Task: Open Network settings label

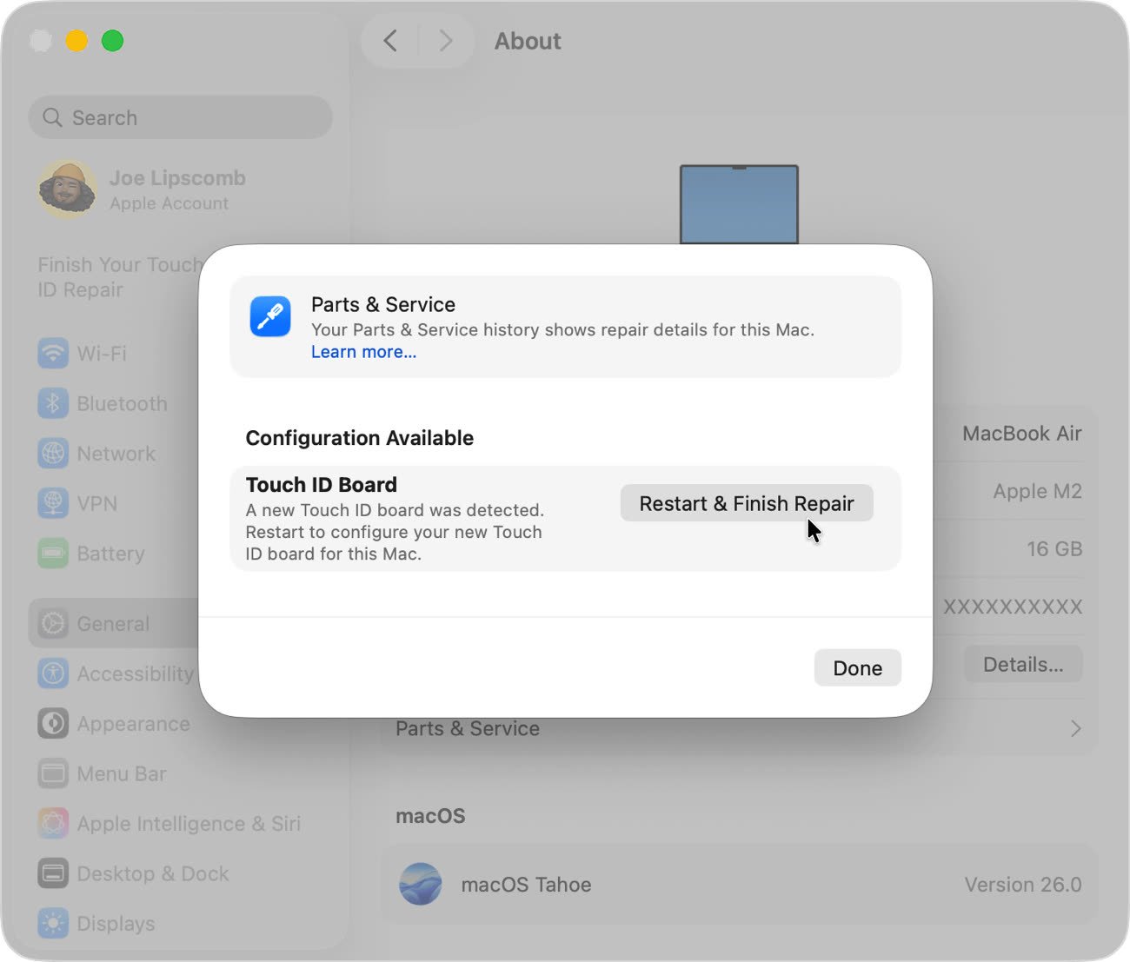Action: pos(116,454)
